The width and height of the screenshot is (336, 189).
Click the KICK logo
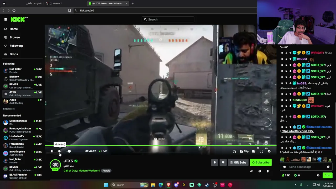[19, 19]
